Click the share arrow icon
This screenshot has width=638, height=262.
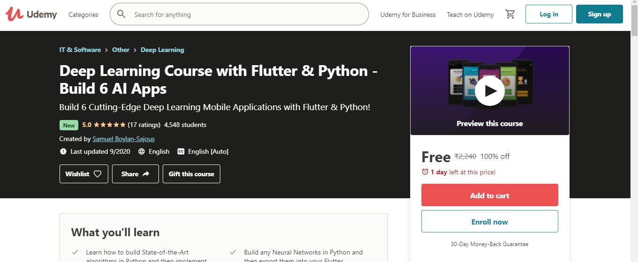point(146,174)
